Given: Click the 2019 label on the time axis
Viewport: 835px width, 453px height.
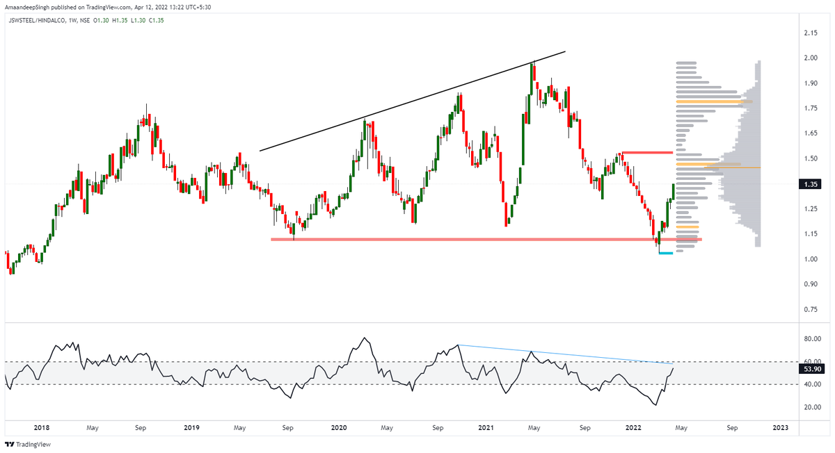Looking at the screenshot, I should pyautogui.click(x=190, y=428).
